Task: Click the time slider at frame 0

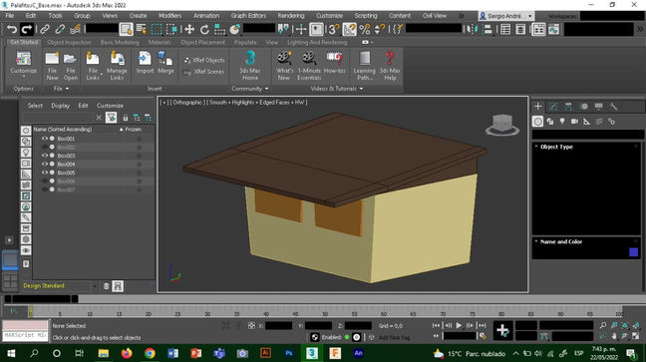Action: click(31, 312)
